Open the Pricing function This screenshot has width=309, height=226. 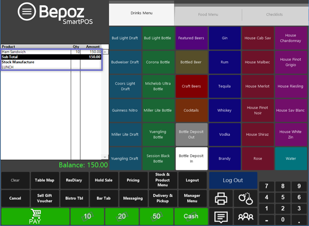133,180
